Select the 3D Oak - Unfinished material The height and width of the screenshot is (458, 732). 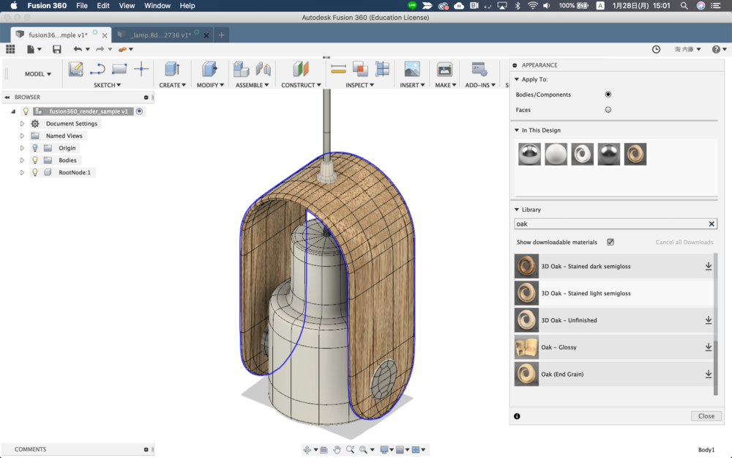569,320
